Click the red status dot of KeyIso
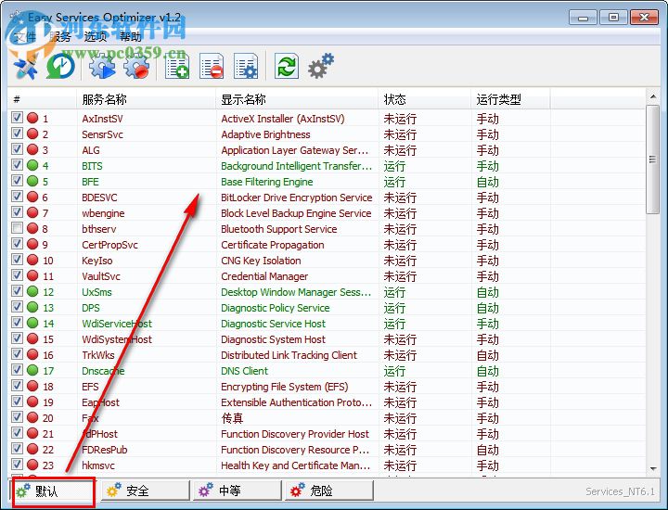 [x=32, y=260]
